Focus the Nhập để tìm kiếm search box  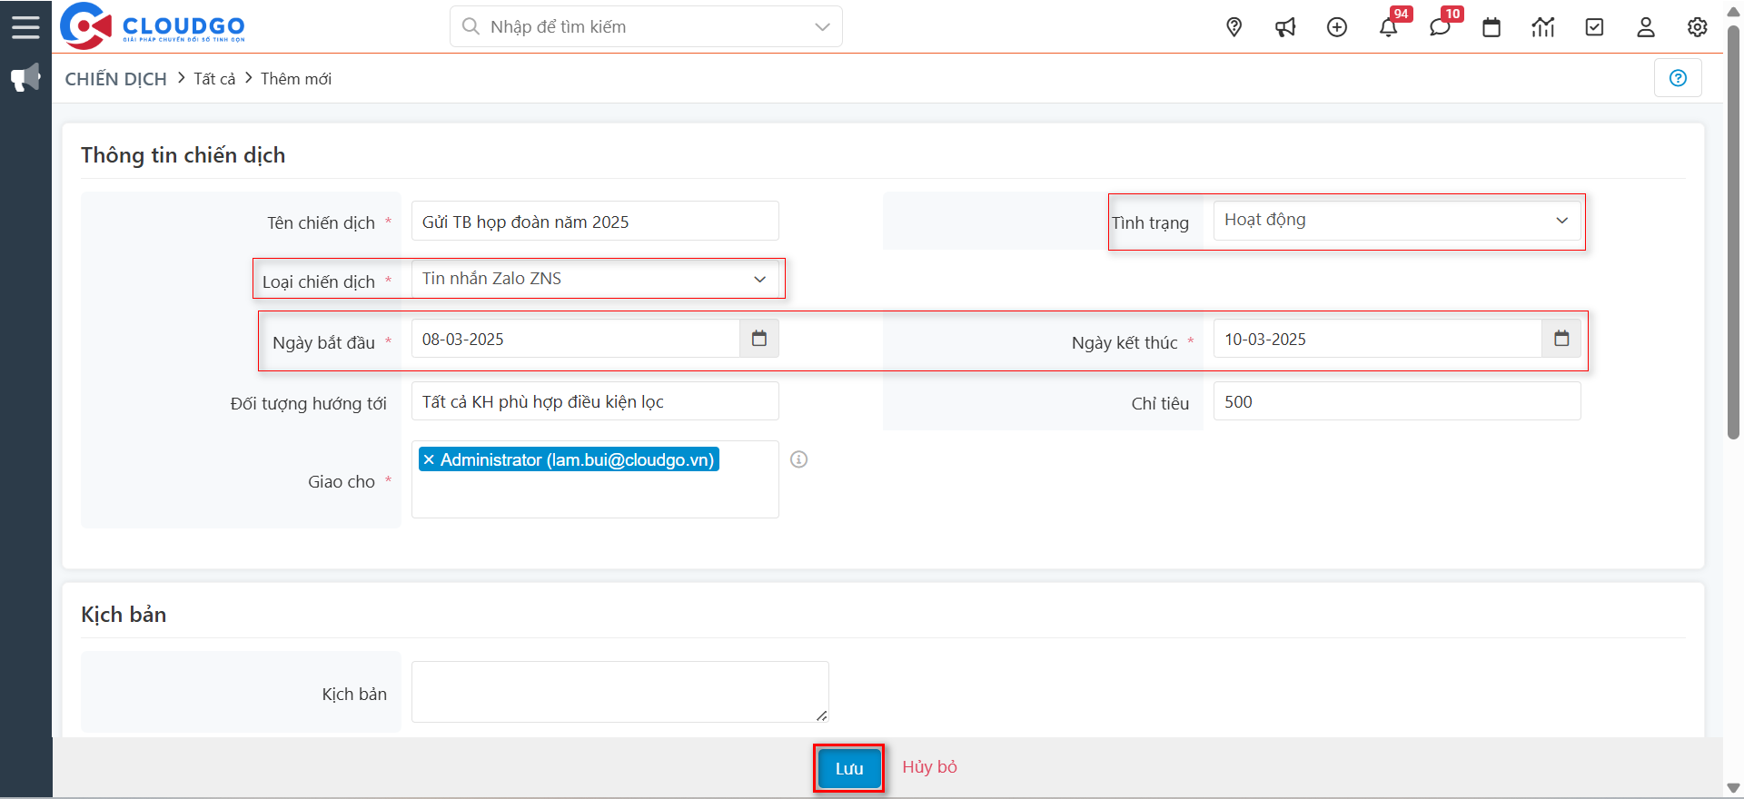point(646,26)
